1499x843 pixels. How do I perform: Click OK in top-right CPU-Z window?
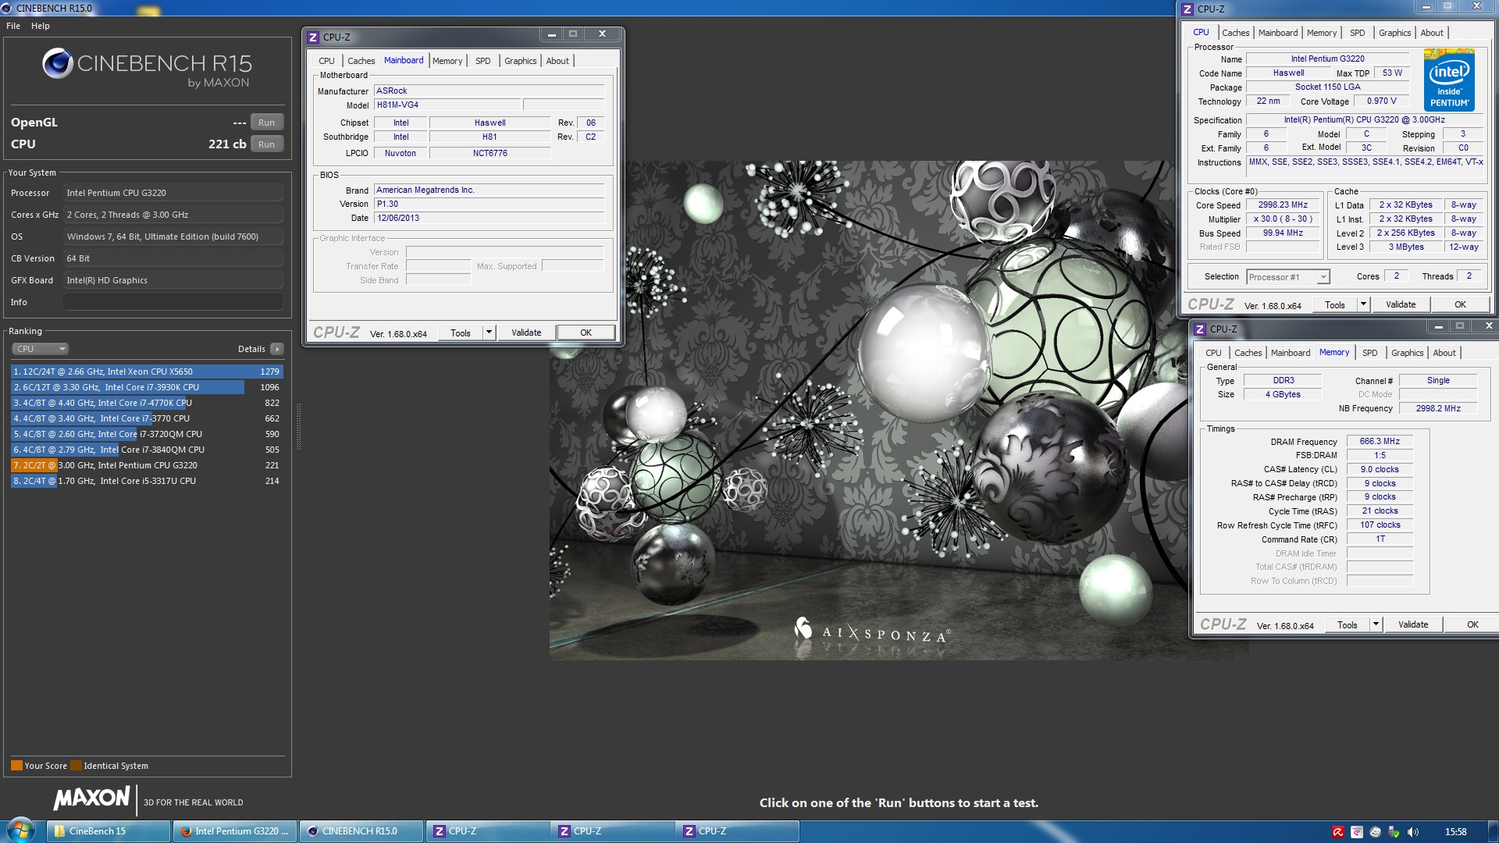1460,304
